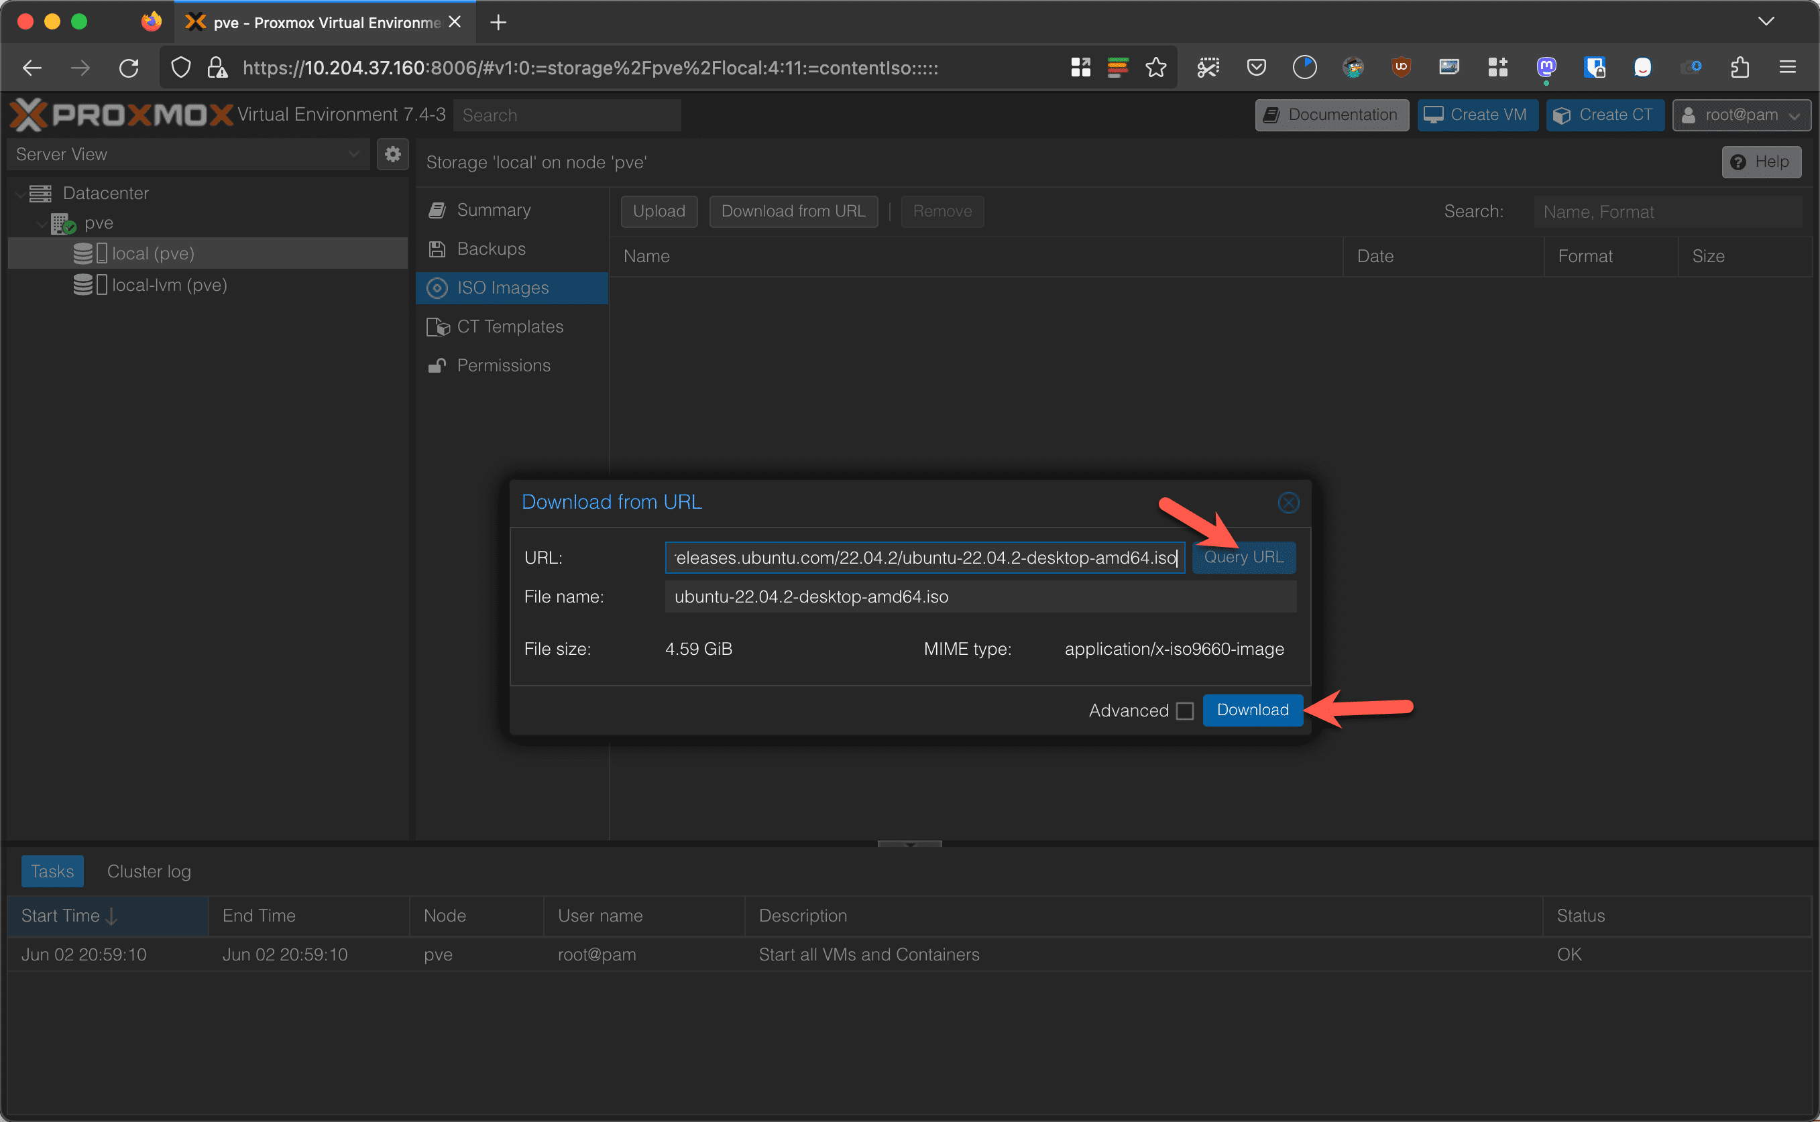The image size is (1820, 1122).
Task: Sort ISO list by Size column
Action: (x=1744, y=256)
